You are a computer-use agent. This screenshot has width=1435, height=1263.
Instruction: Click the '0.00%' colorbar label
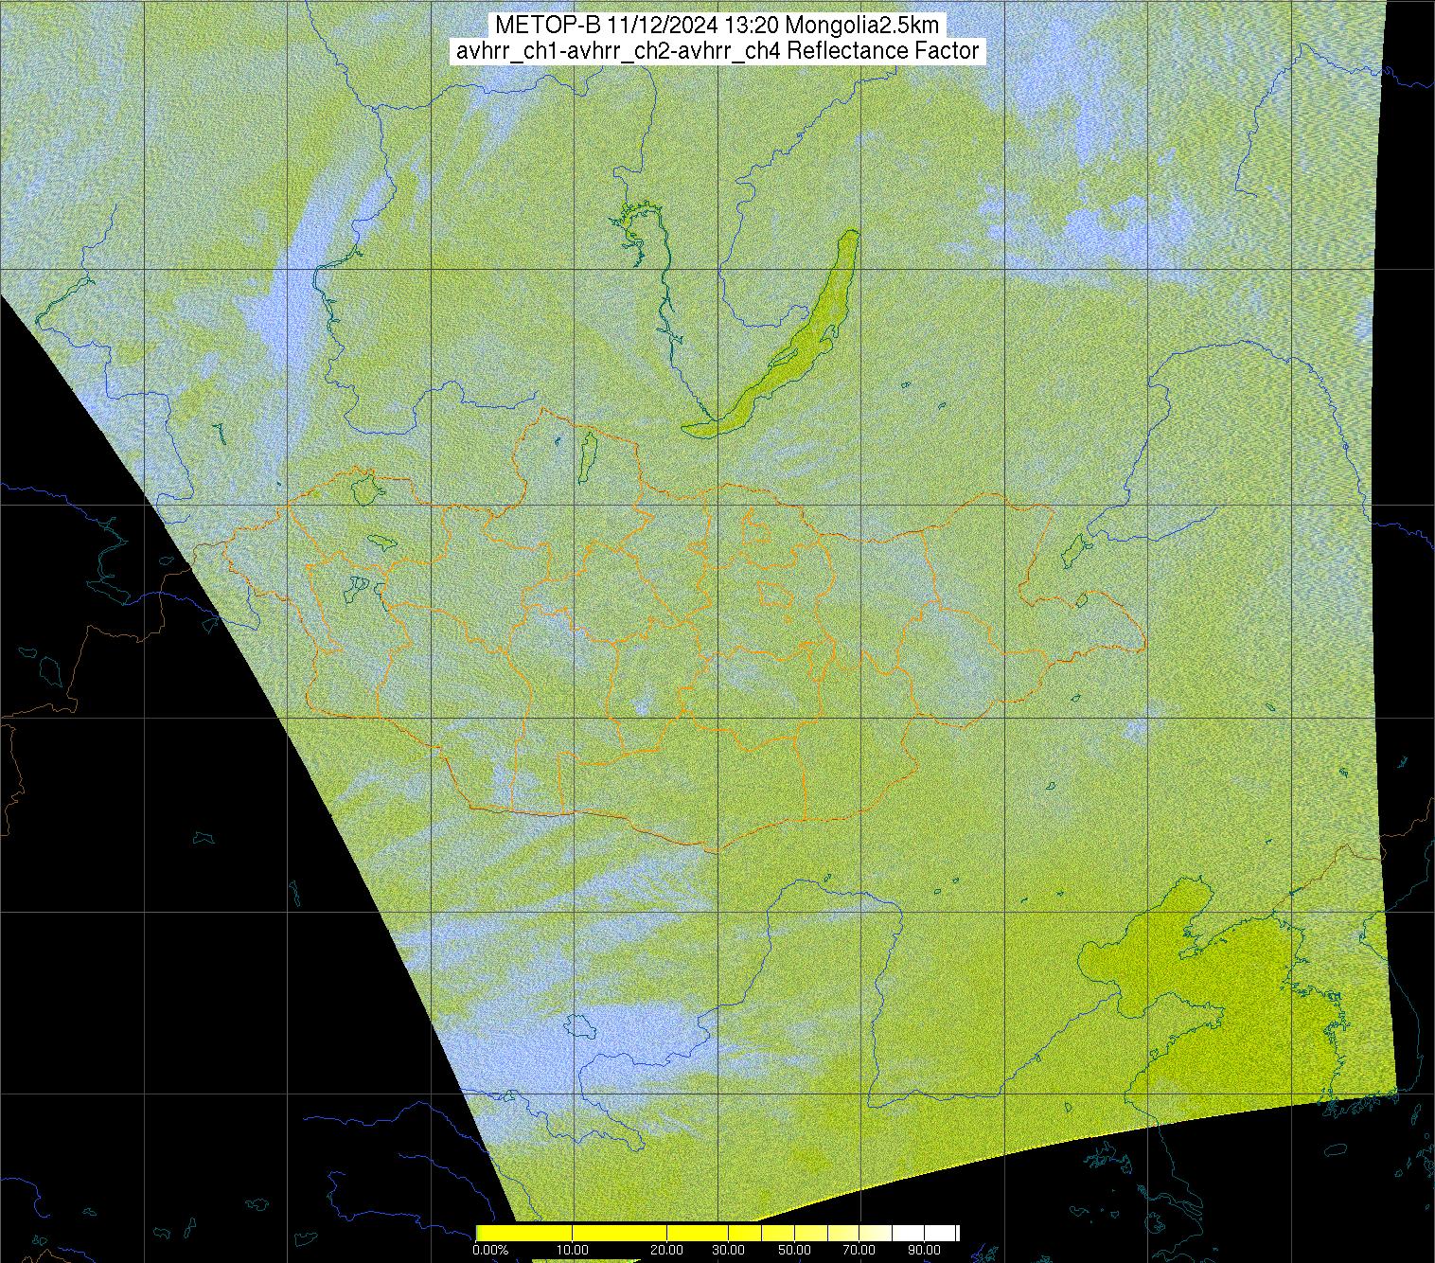click(x=490, y=1250)
